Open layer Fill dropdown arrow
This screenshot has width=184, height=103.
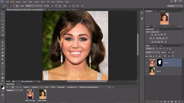pyautogui.click(x=173, y=56)
